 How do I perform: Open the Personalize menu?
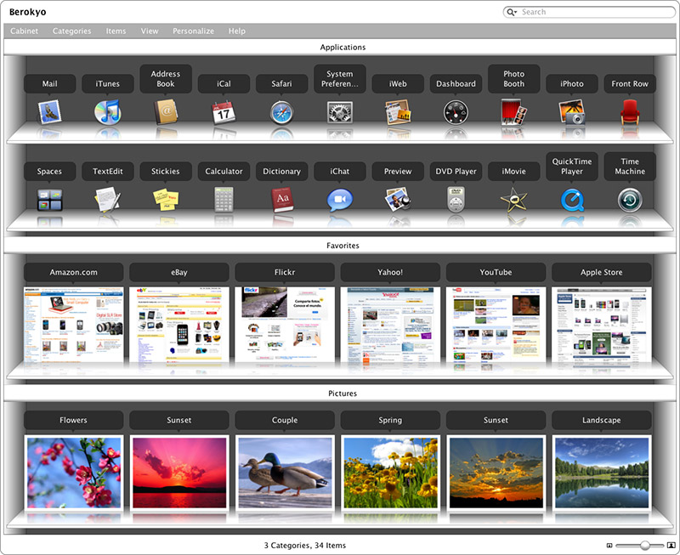[193, 31]
